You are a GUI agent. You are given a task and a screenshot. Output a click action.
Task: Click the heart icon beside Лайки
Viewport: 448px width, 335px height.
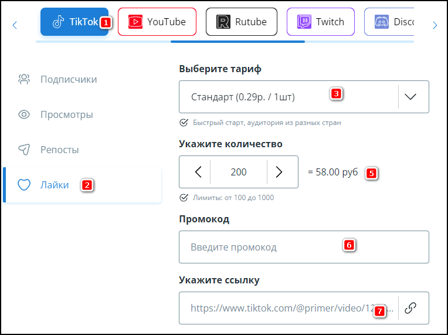(24, 185)
